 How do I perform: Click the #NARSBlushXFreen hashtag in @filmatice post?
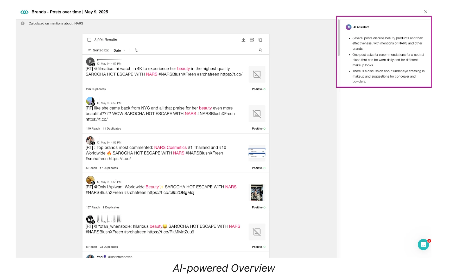(x=177, y=74)
